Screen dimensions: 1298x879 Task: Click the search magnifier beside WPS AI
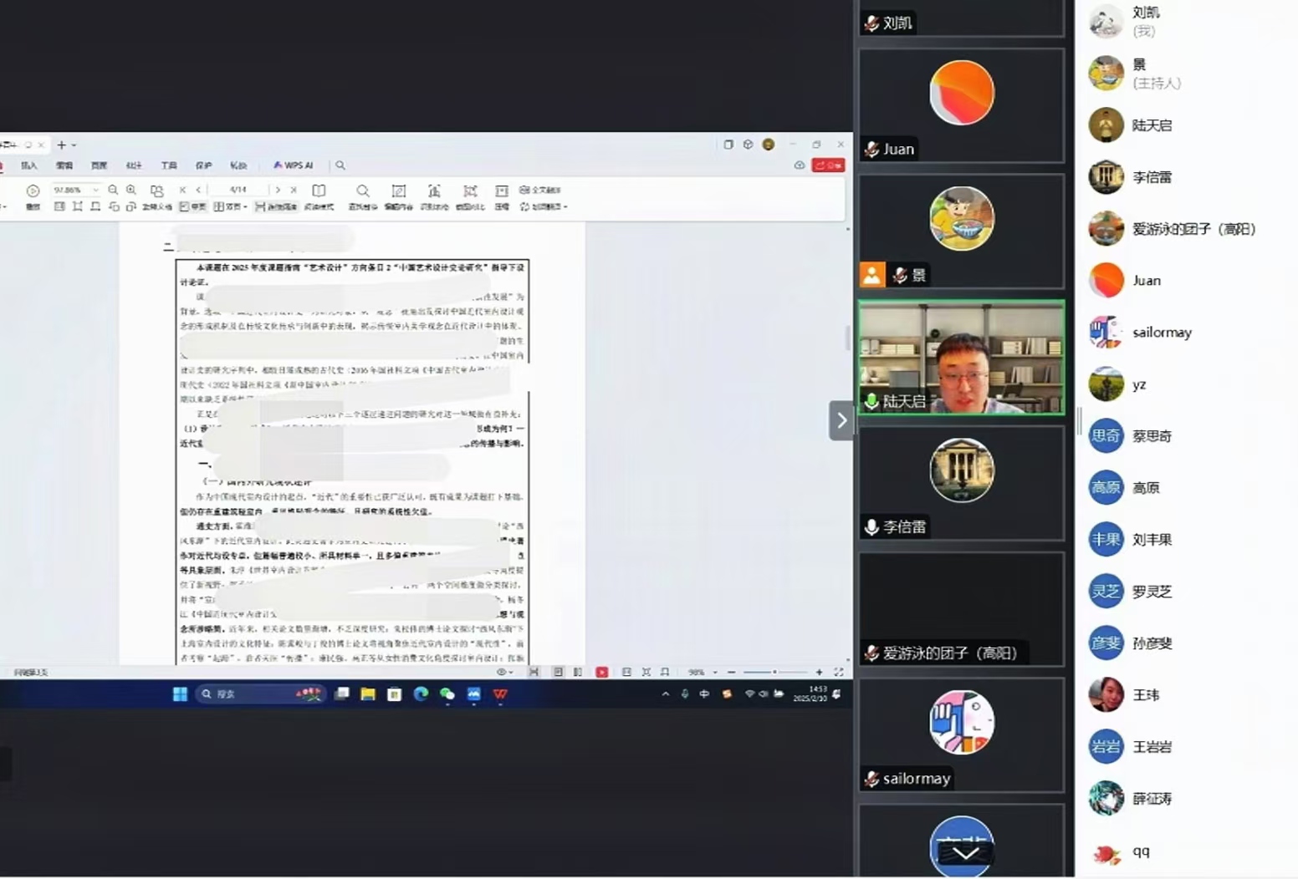340,165
